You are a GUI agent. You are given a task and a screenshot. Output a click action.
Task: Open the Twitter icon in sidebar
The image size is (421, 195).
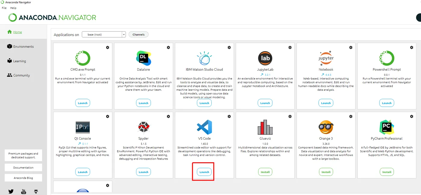point(11,191)
